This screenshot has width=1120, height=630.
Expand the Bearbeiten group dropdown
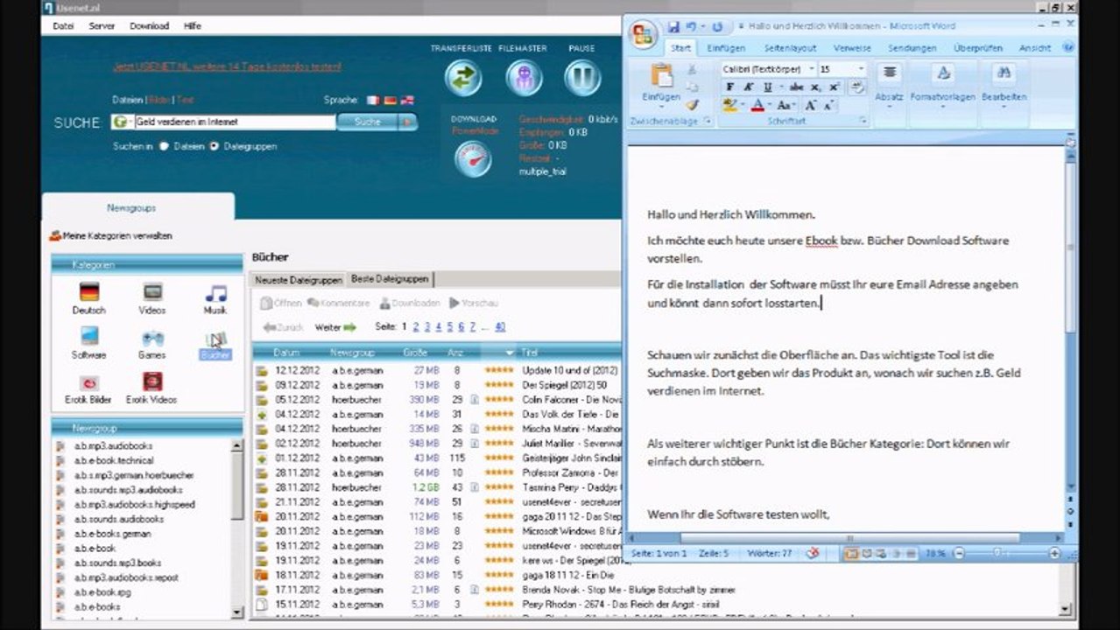pyautogui.click(x=1004, y=108)
